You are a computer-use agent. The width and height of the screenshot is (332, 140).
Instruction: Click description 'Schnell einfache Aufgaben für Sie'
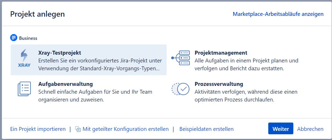95,96
